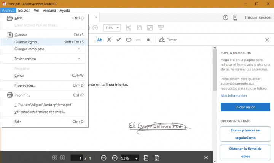Close the bottom floating toolbar
Image resolution: width=274 pixels, height=163 pixels.
tap(206, 158)
